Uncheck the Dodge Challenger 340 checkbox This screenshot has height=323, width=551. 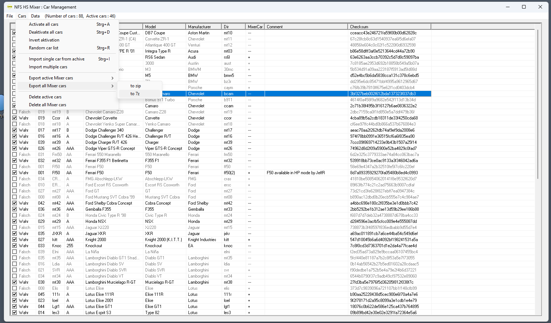click(15, 130)
